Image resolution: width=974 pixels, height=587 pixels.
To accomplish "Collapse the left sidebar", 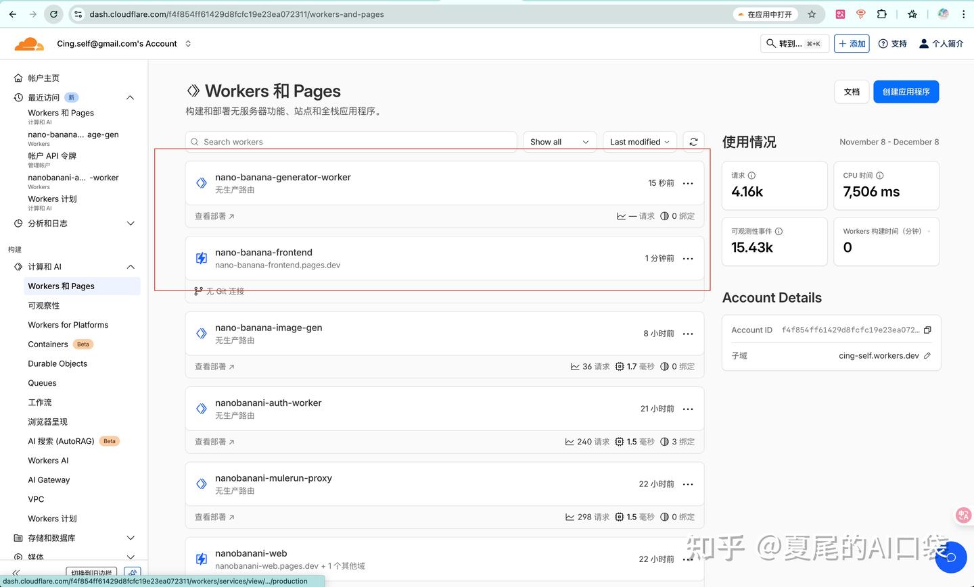I will [x=15, y=572].
